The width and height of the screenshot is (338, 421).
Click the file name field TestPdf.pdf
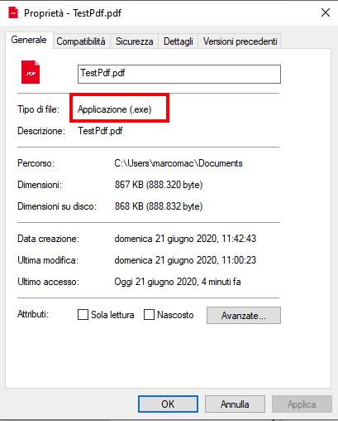[x=179, y=74]
